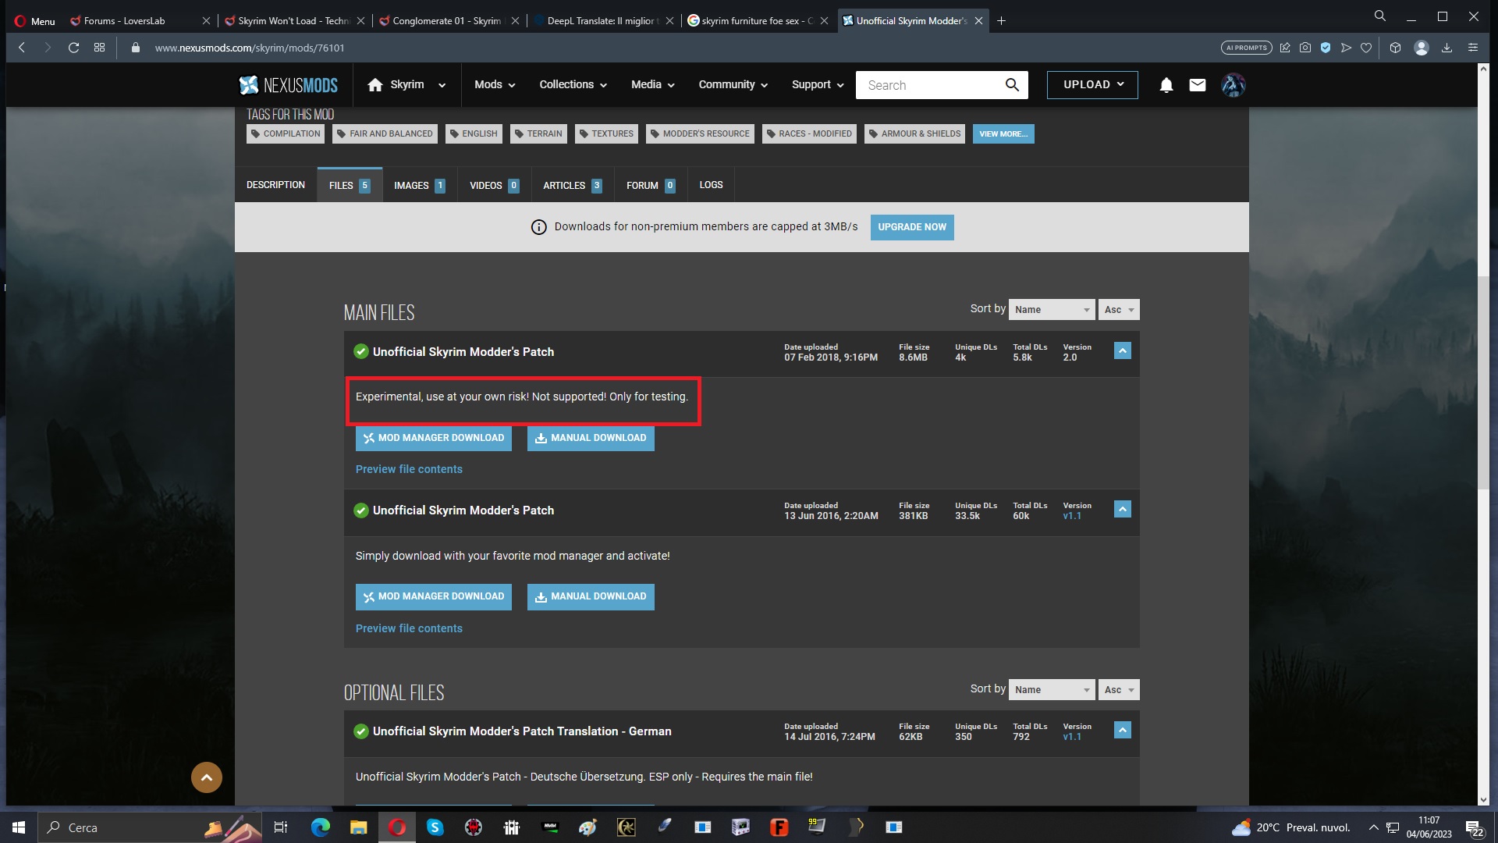The image size is (1498, 843).
Task: Switch to the Description tab
Action: click(275, 185)
